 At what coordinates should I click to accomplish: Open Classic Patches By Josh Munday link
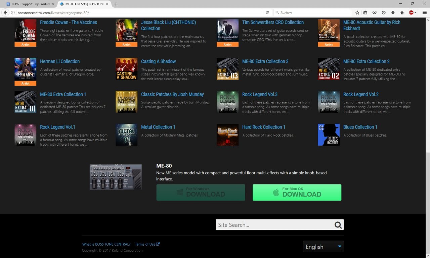(172, 94)
